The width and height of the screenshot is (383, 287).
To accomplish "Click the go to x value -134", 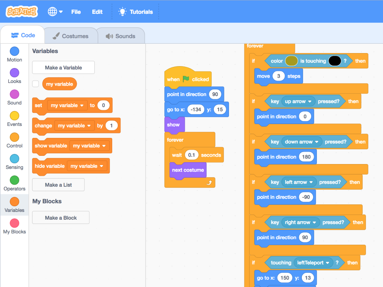I will pos(196,109).
